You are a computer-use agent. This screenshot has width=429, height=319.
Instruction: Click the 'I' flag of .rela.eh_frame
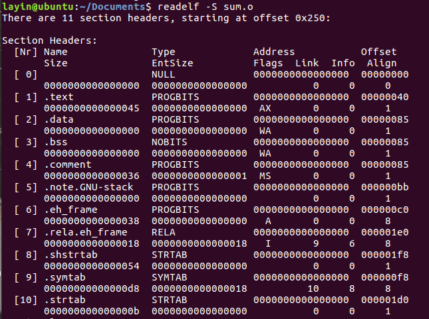pos(268,243)
